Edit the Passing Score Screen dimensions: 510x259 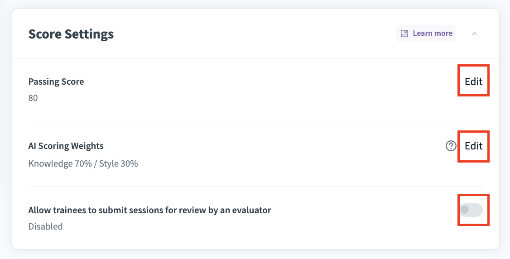click(473, 82)
